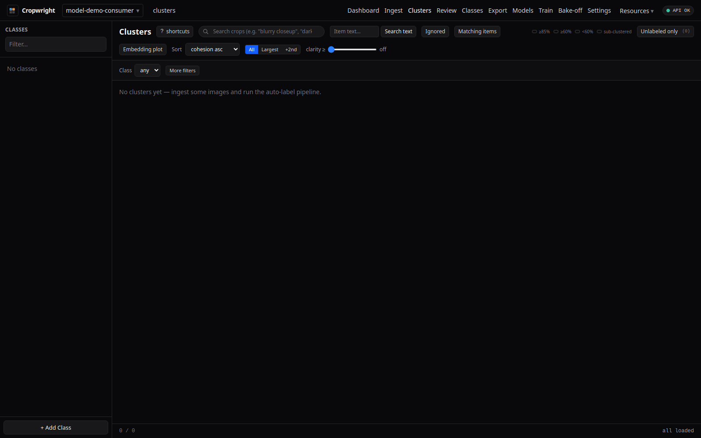
Task: Expand the Resources menu
Action: click(637, 11)
